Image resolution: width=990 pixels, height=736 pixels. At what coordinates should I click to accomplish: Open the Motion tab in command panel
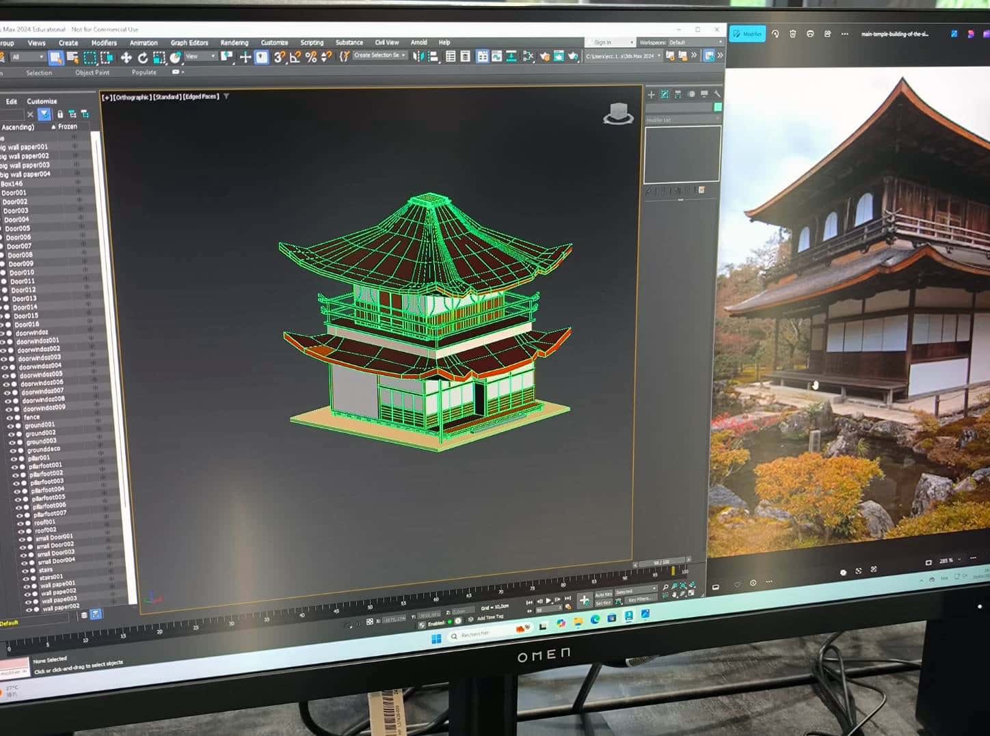691,94
